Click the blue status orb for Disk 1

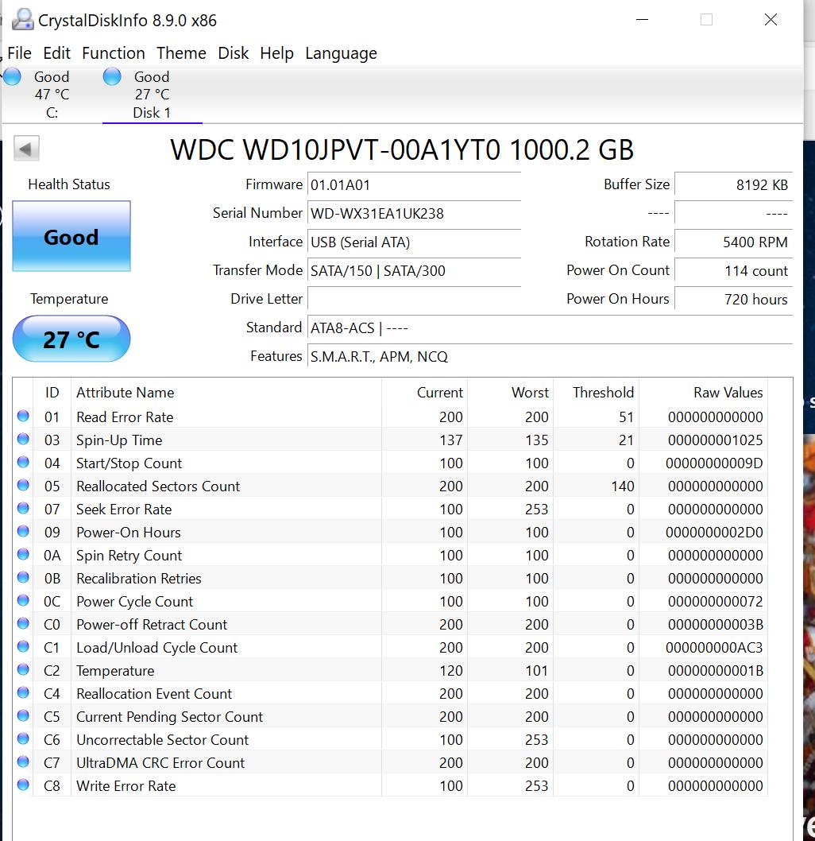[112, 76]
